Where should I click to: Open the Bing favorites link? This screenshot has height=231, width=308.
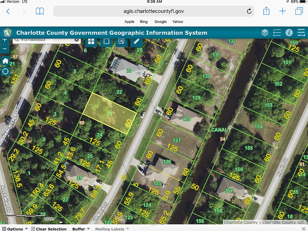[144, 21]
